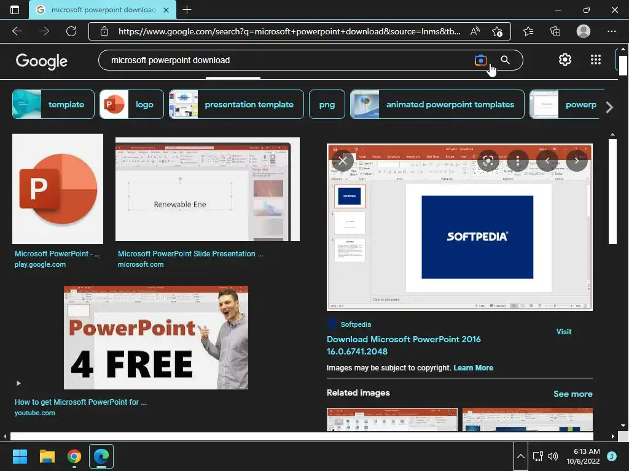The width and height of the screenshot is (629, 471).
Task: Select animated powerpoint templates chip
Action: pyautogui.click(x=437, y=104)
